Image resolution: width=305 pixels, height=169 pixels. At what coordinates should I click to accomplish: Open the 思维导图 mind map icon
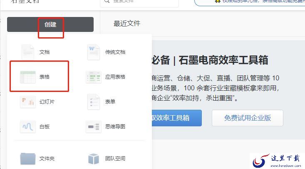(x=94, y=127)
